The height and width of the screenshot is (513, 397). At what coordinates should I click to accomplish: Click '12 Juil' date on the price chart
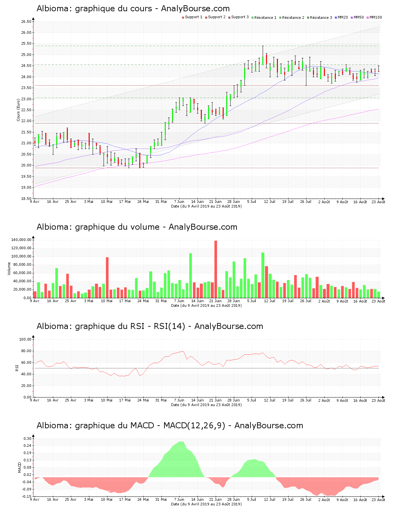click(x=270, y=202)
